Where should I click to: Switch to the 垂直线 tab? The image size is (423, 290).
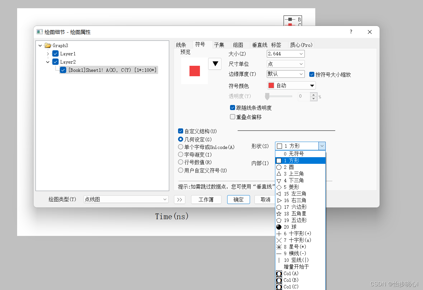pos(260,45)
